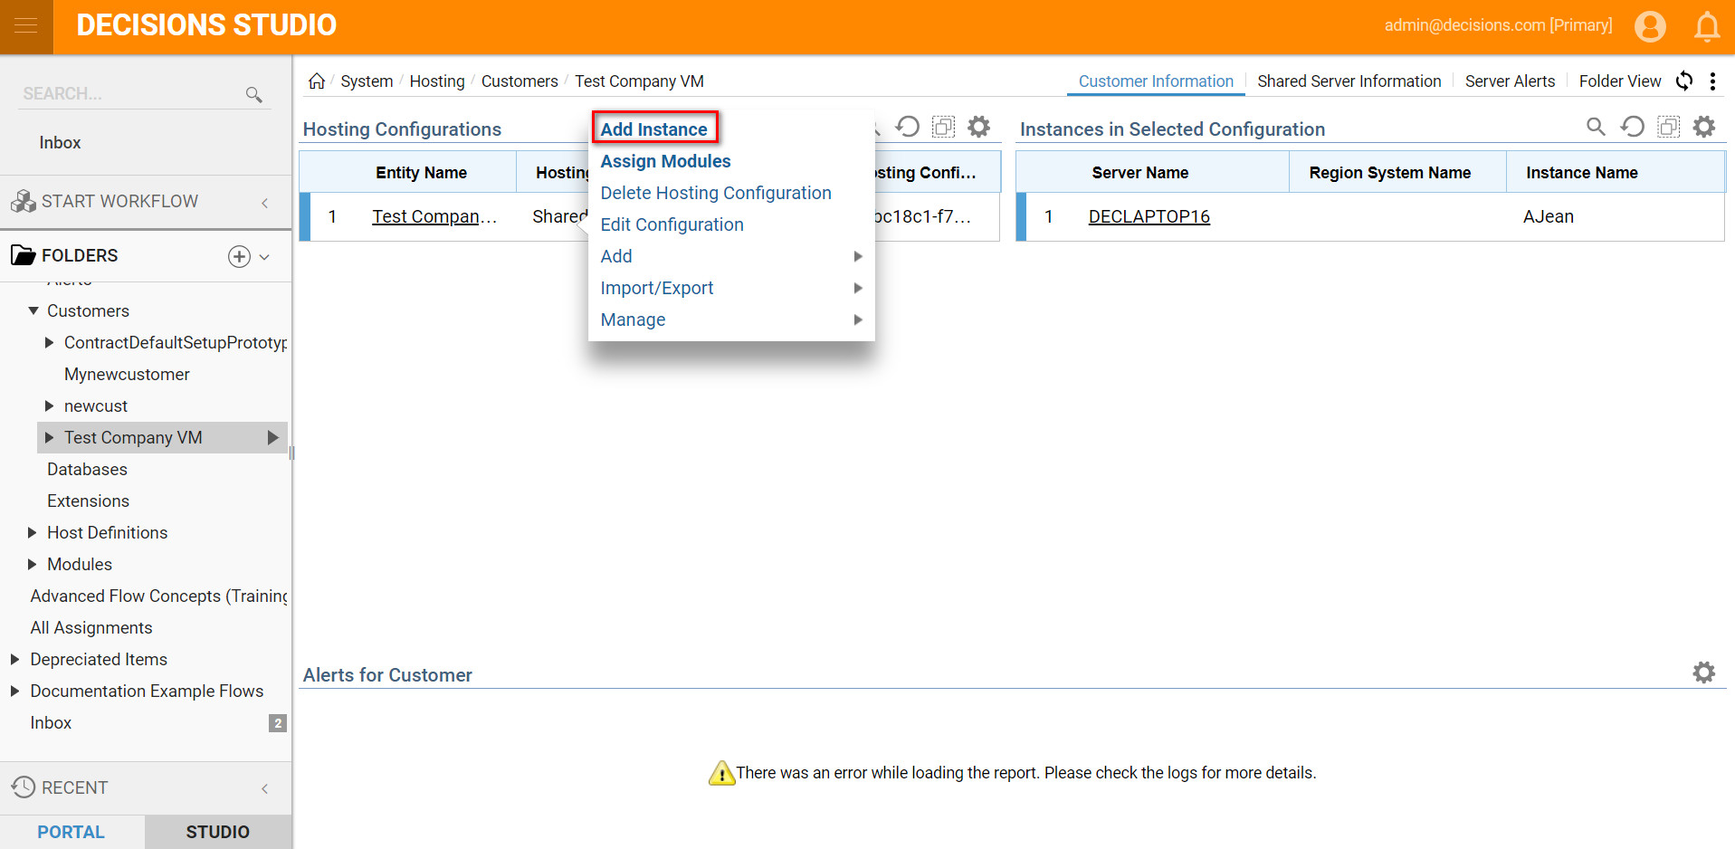The width and height of the screenshot is (1735, 849).
Task: Open the Test Compan... entity link
Action: (434, 216)
